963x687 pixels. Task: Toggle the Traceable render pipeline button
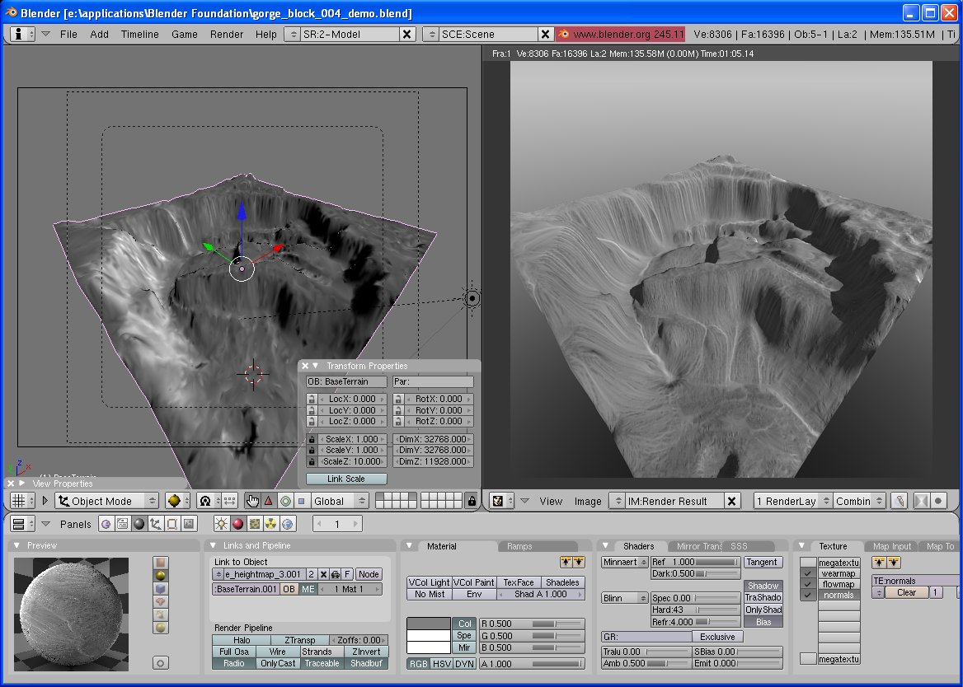tap(322, 663)
